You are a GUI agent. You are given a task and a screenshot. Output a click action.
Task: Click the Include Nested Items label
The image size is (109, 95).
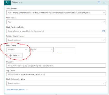15,36
